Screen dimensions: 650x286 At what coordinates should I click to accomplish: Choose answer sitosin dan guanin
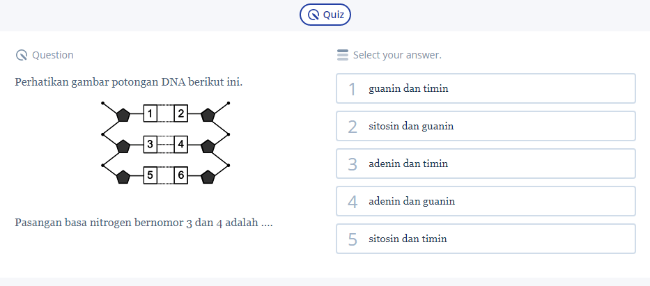[x=486, y=126]
